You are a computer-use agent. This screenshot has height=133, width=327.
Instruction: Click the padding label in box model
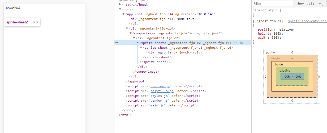tap(285, 70)
